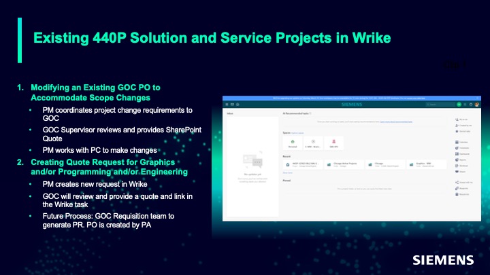The image size is (490, 275).
Task: Click the SIEMENS logo in Wrike header
Action: click(352, 105)
